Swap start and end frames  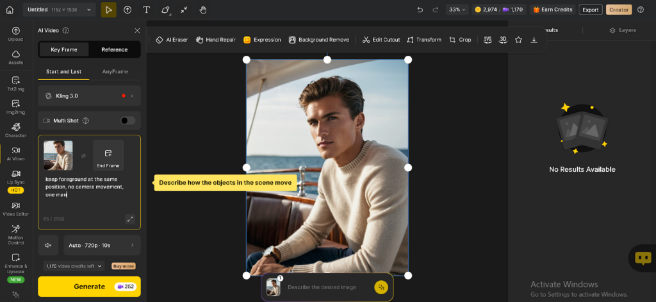[83, 155]
